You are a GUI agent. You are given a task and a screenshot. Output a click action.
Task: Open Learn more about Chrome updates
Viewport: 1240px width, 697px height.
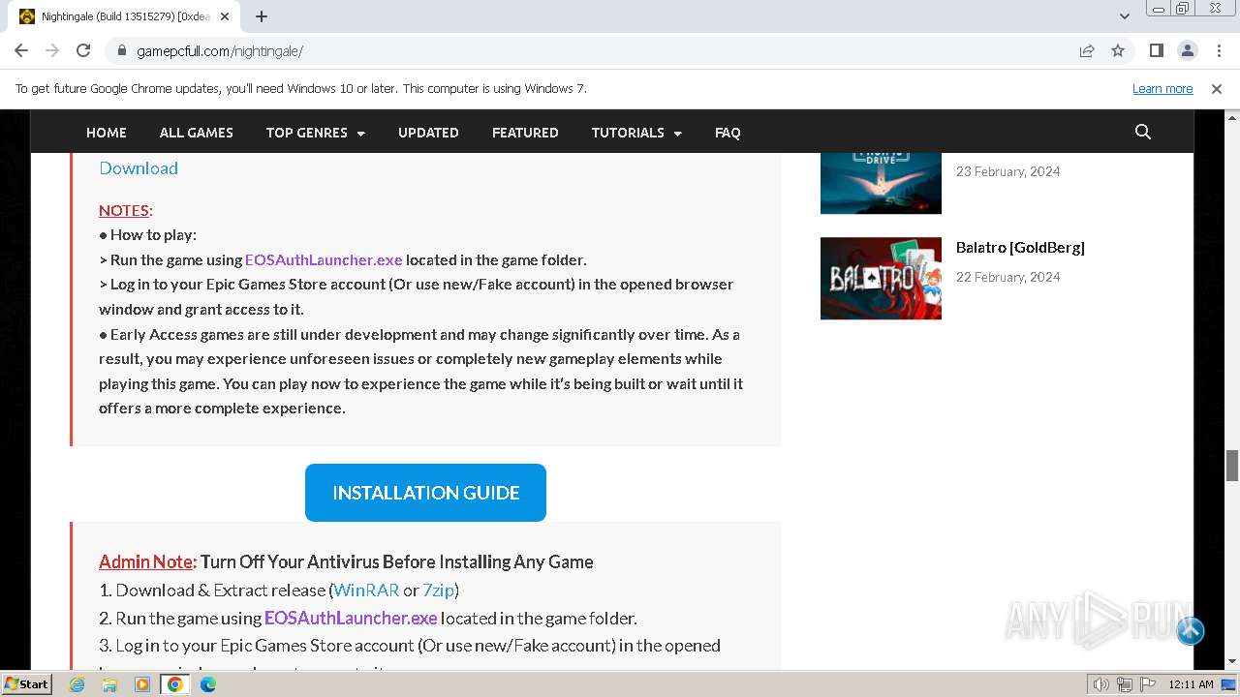click(x=1162, y=88)
